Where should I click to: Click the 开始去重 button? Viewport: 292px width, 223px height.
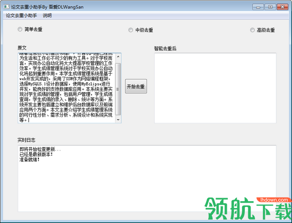click(136, 86)
